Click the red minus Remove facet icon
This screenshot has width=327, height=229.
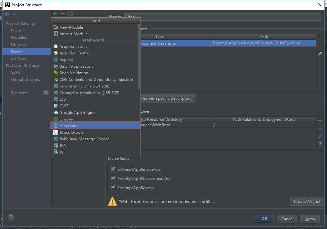[63, 14]
